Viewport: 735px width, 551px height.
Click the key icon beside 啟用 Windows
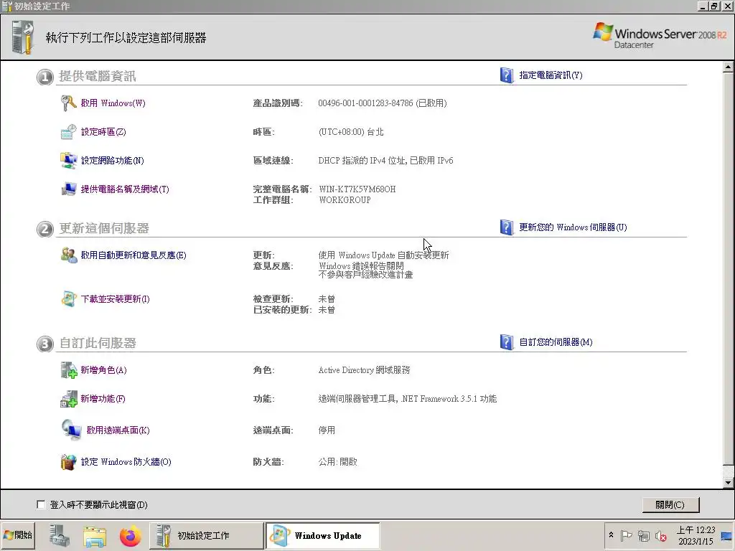[68, 103]
